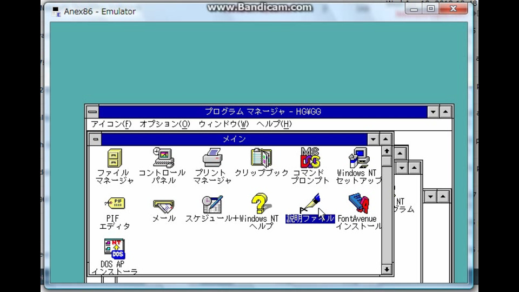Click the Anex86 Emulator window title icon
Image resolution: width=519 pixels, height=292 pixels.
(x=56, y=11)
